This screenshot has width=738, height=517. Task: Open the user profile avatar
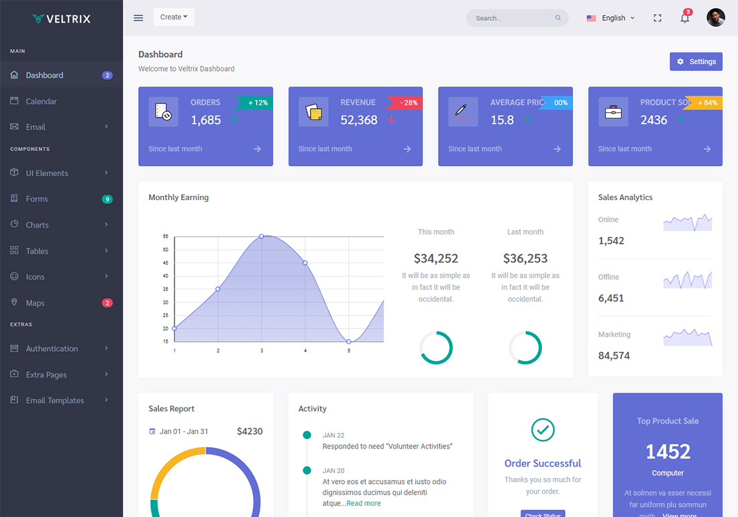click(715, 17)
